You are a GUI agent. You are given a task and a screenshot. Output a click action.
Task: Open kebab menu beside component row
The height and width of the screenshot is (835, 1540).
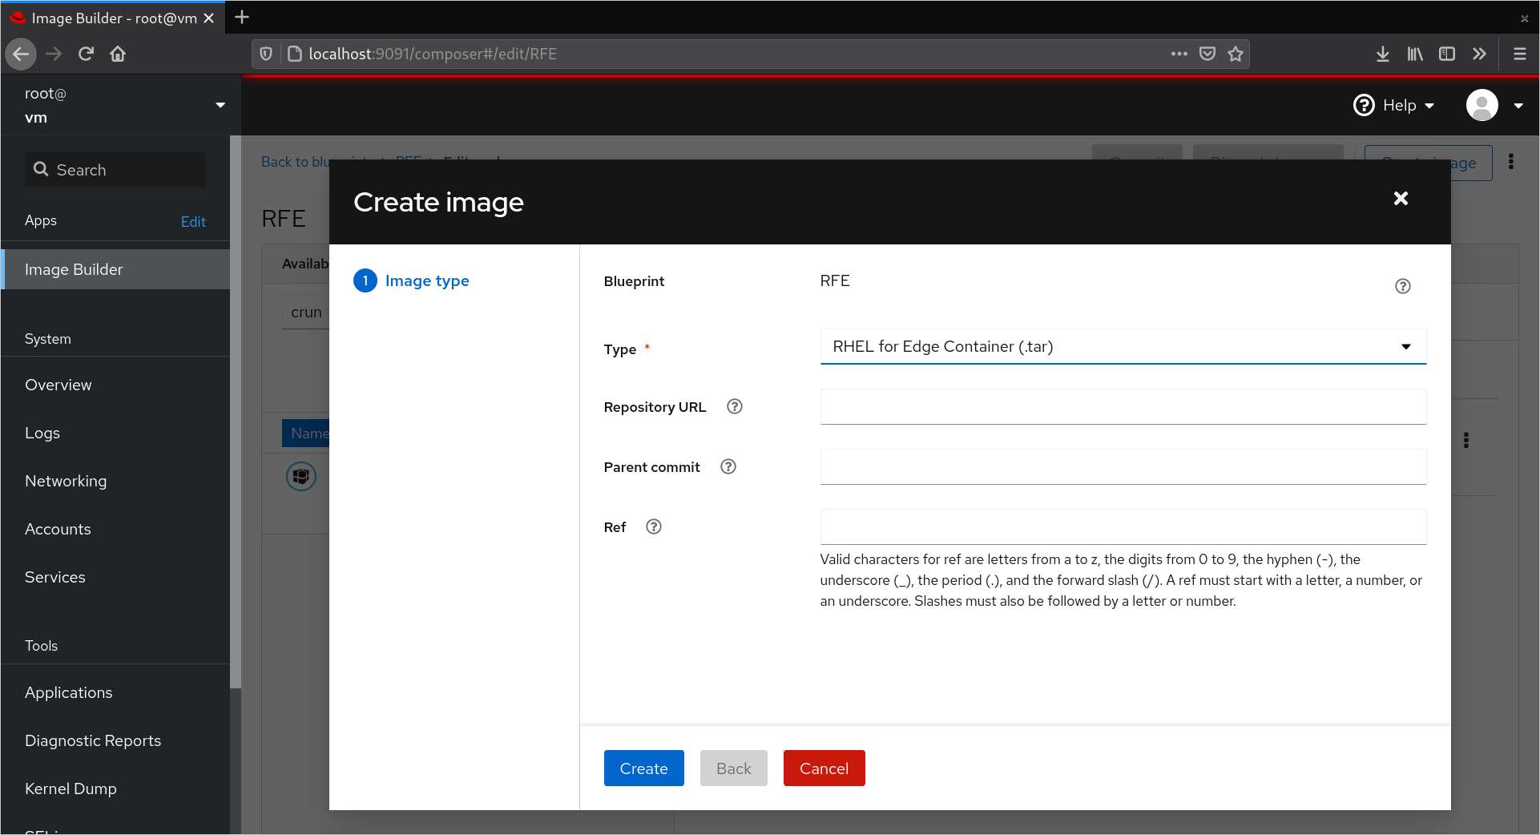pos(1466,440)
